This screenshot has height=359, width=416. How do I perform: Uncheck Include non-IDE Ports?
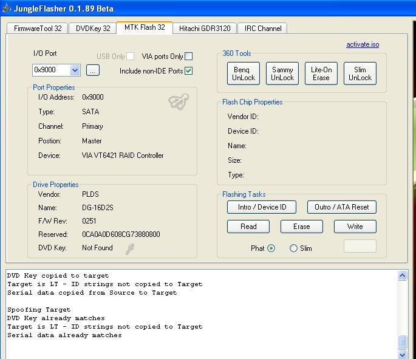point(188,71)
